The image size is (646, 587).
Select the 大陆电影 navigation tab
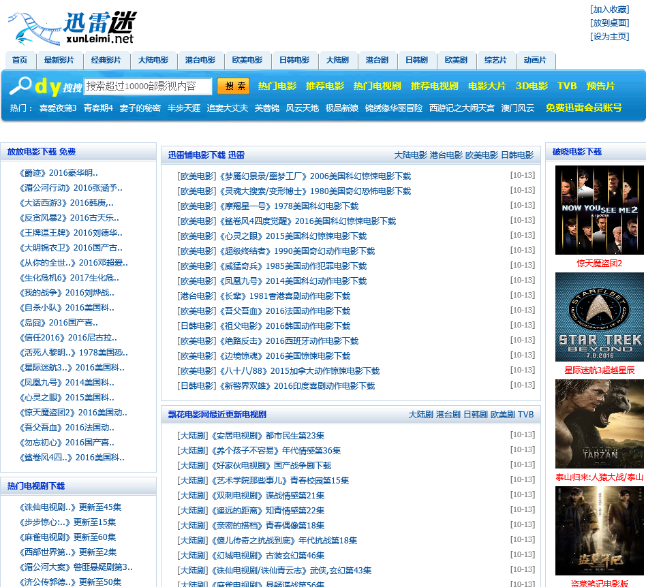[x=153, y=61]
